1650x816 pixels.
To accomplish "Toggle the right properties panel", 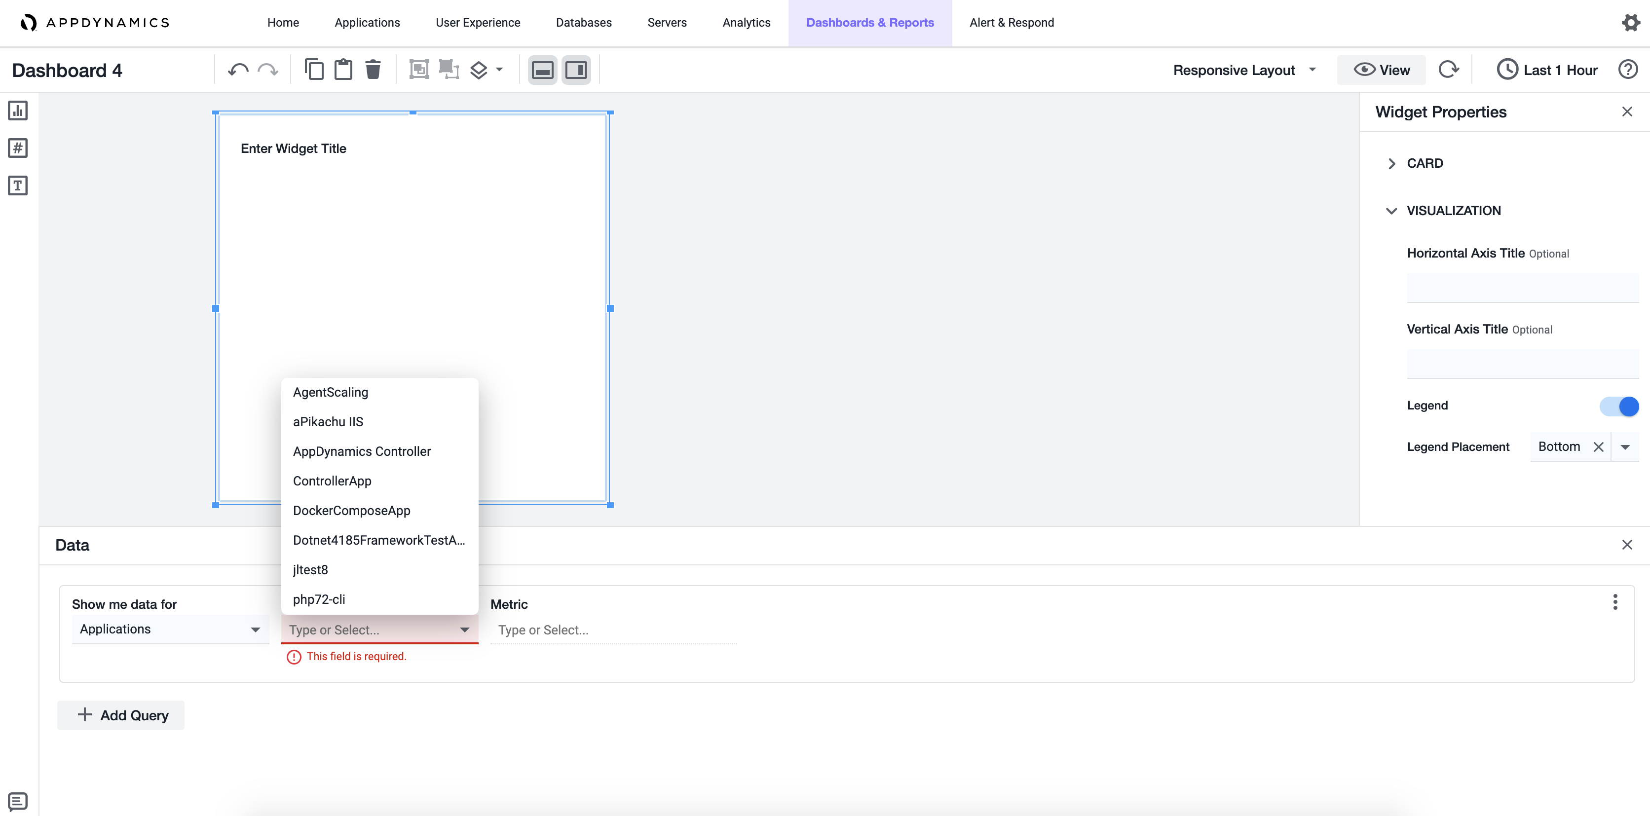I will coord(576,70).
